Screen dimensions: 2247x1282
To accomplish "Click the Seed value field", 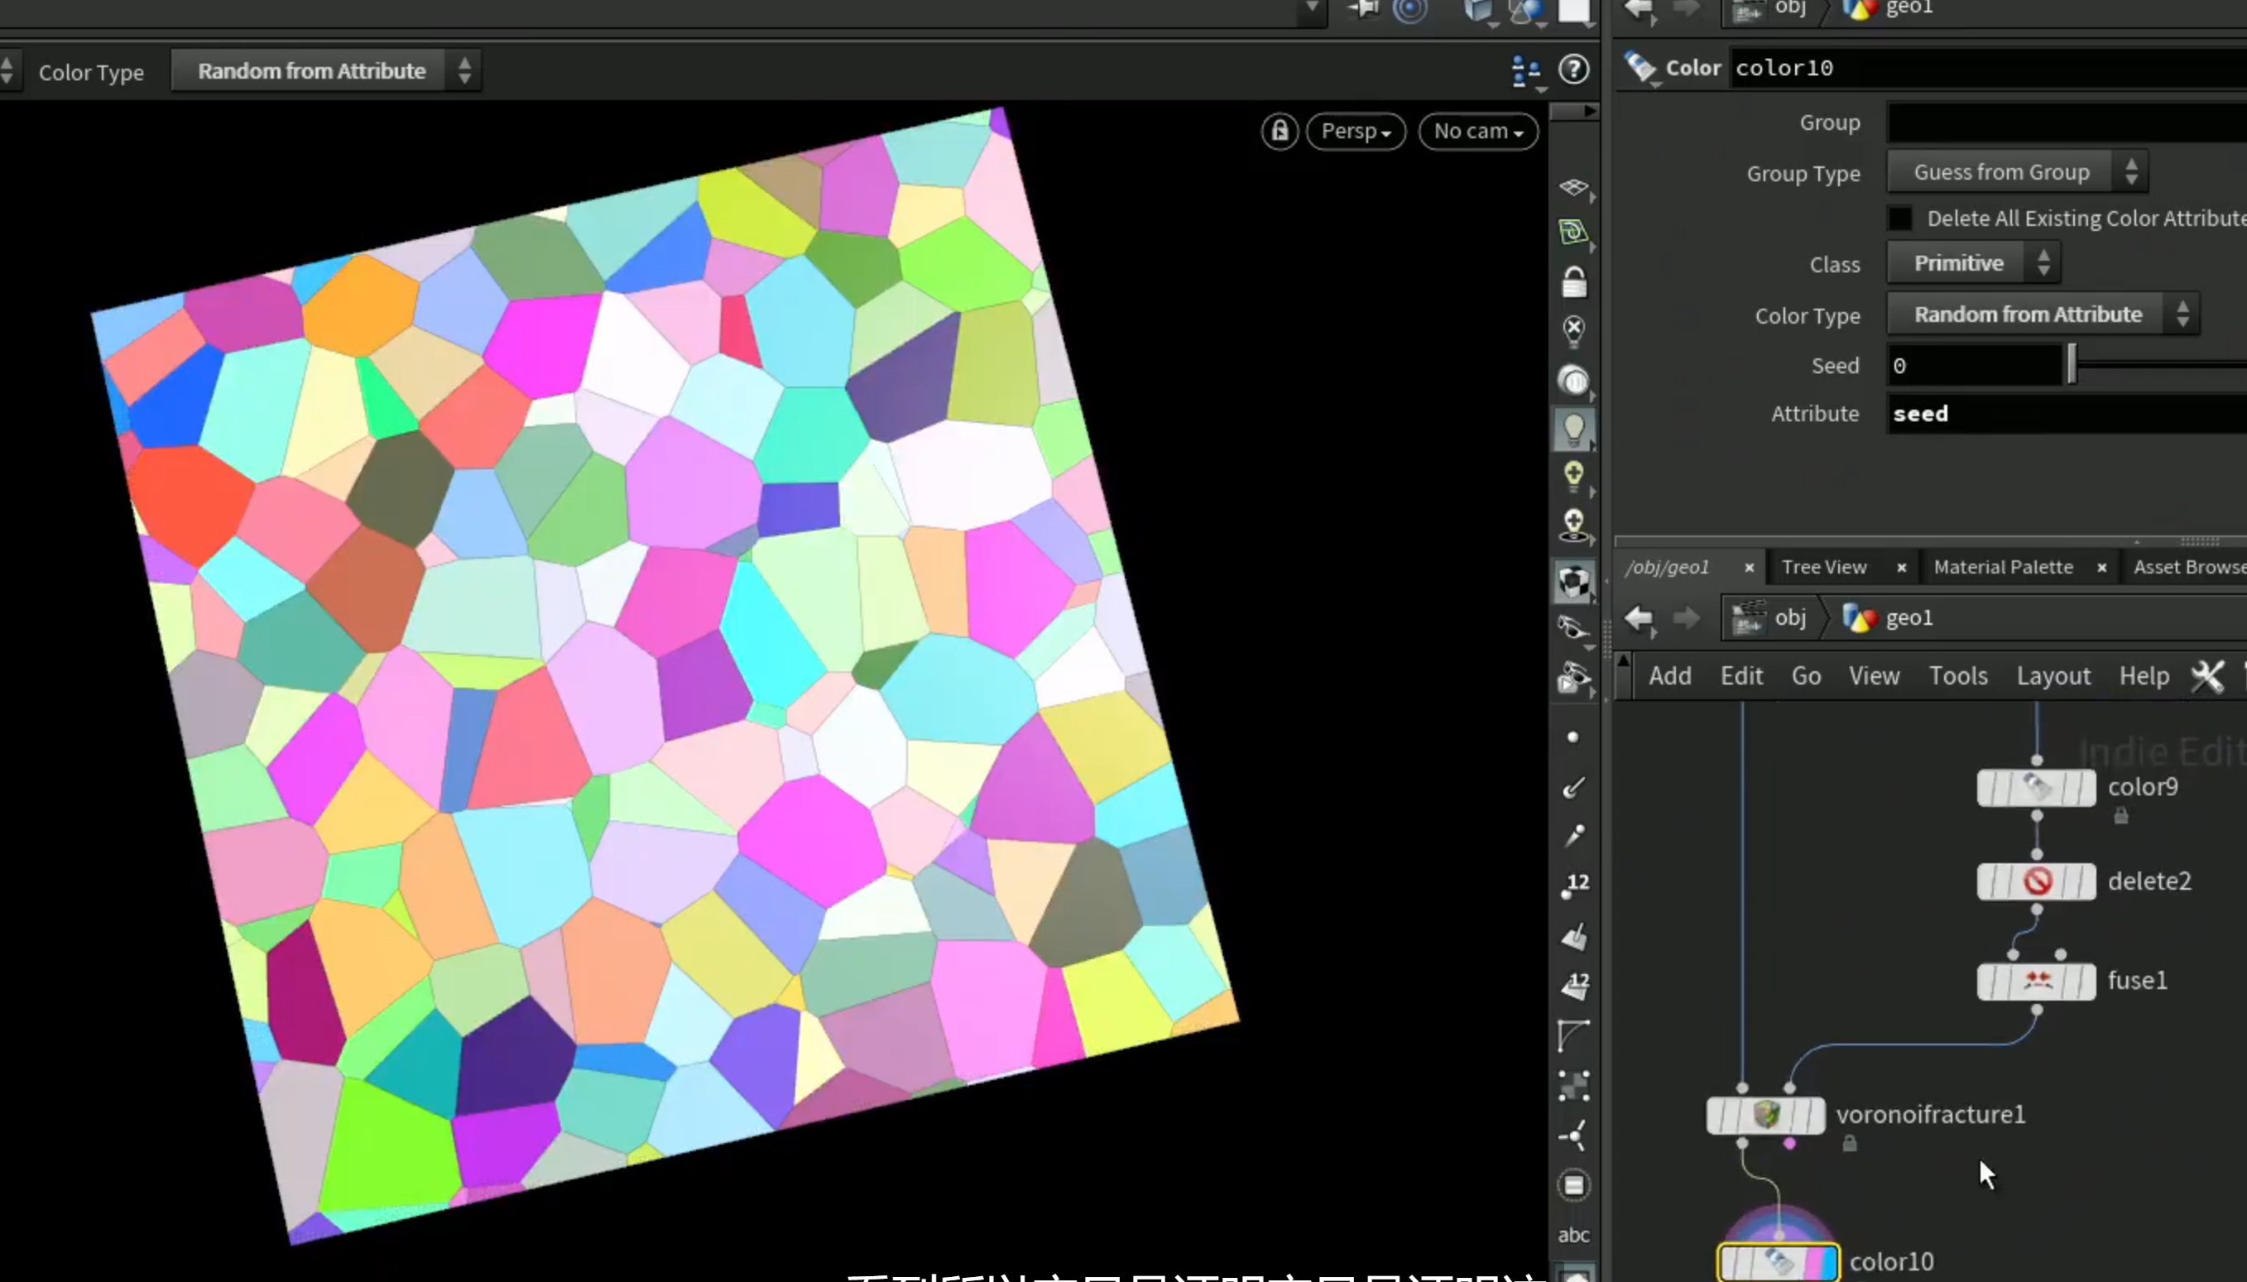I will click(1976, 366).
